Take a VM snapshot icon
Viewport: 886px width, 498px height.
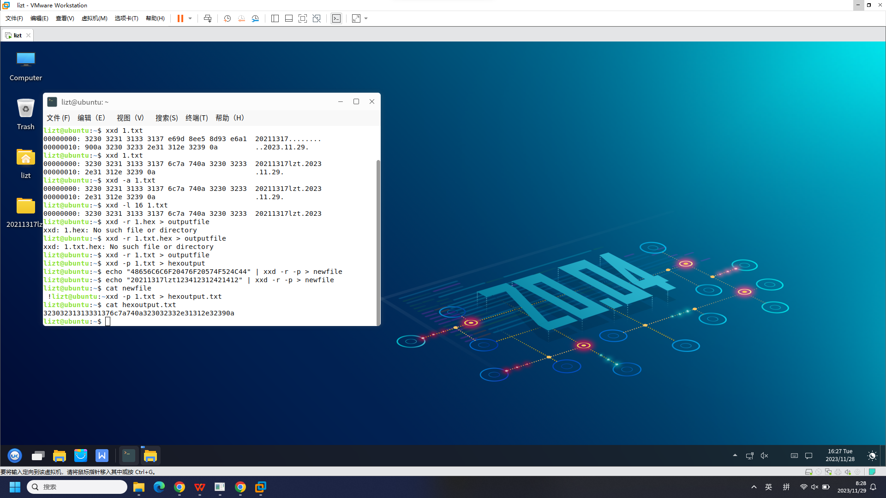click(x=227, y=18)
